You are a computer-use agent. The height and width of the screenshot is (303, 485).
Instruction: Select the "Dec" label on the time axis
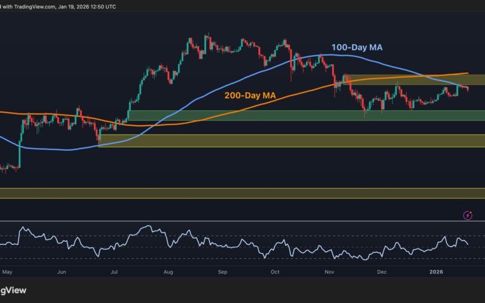(x=381, y=273)
